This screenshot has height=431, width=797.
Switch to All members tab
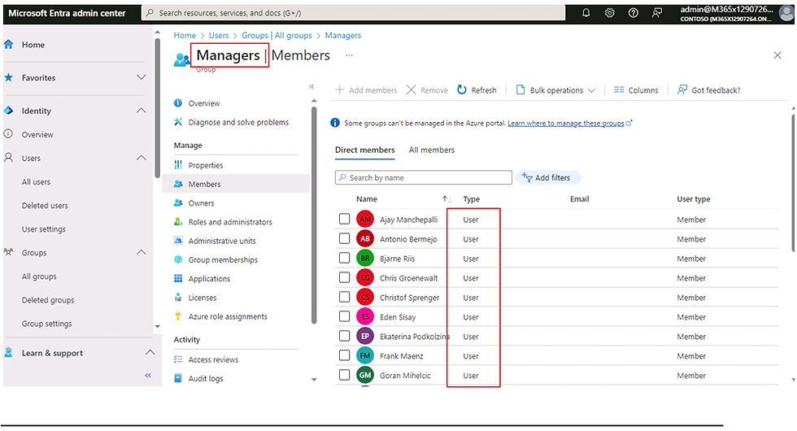pos(432,150)
